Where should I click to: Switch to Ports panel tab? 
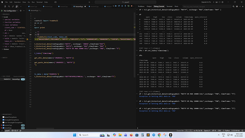(x=176, y=6)
